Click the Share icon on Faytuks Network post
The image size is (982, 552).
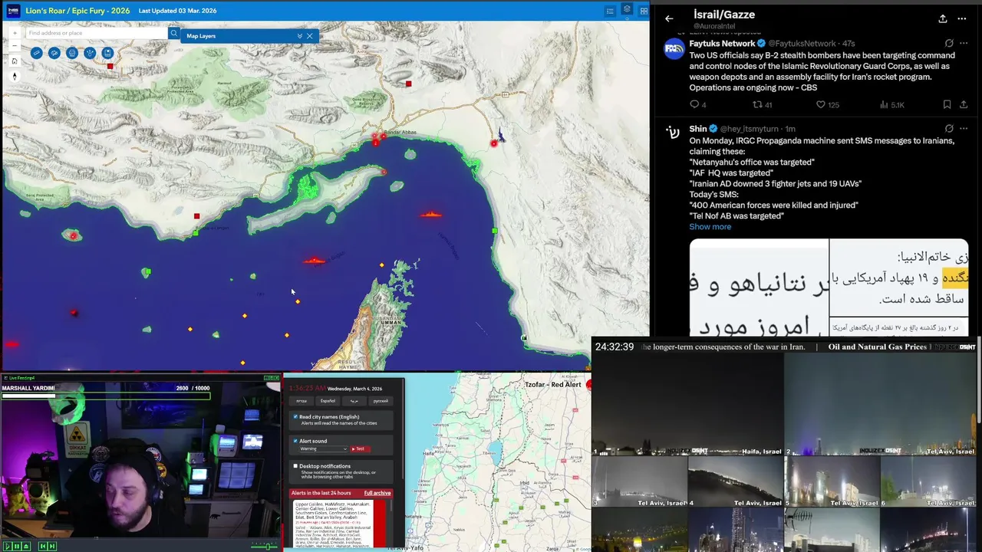click(x=964, y=104)
